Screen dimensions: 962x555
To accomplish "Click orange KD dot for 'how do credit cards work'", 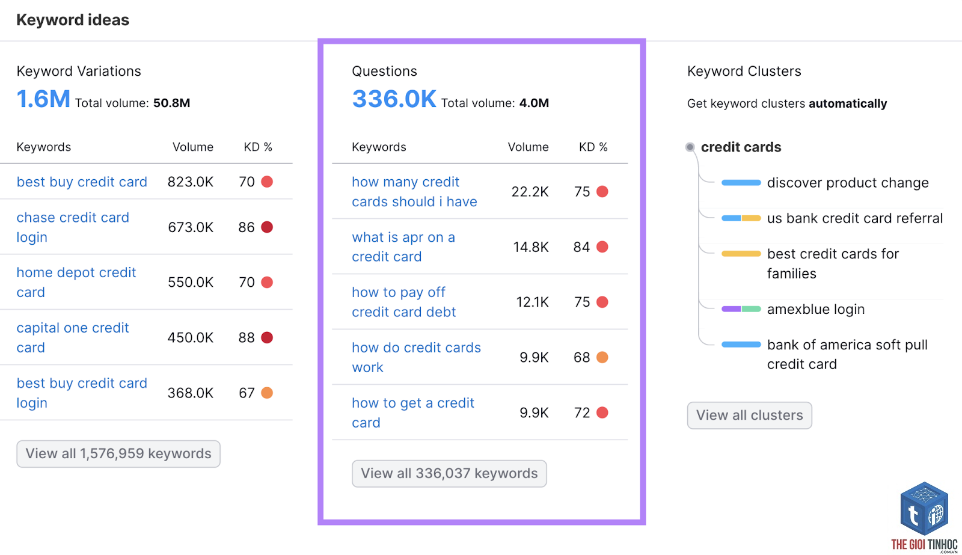I will tap(602, 357).
